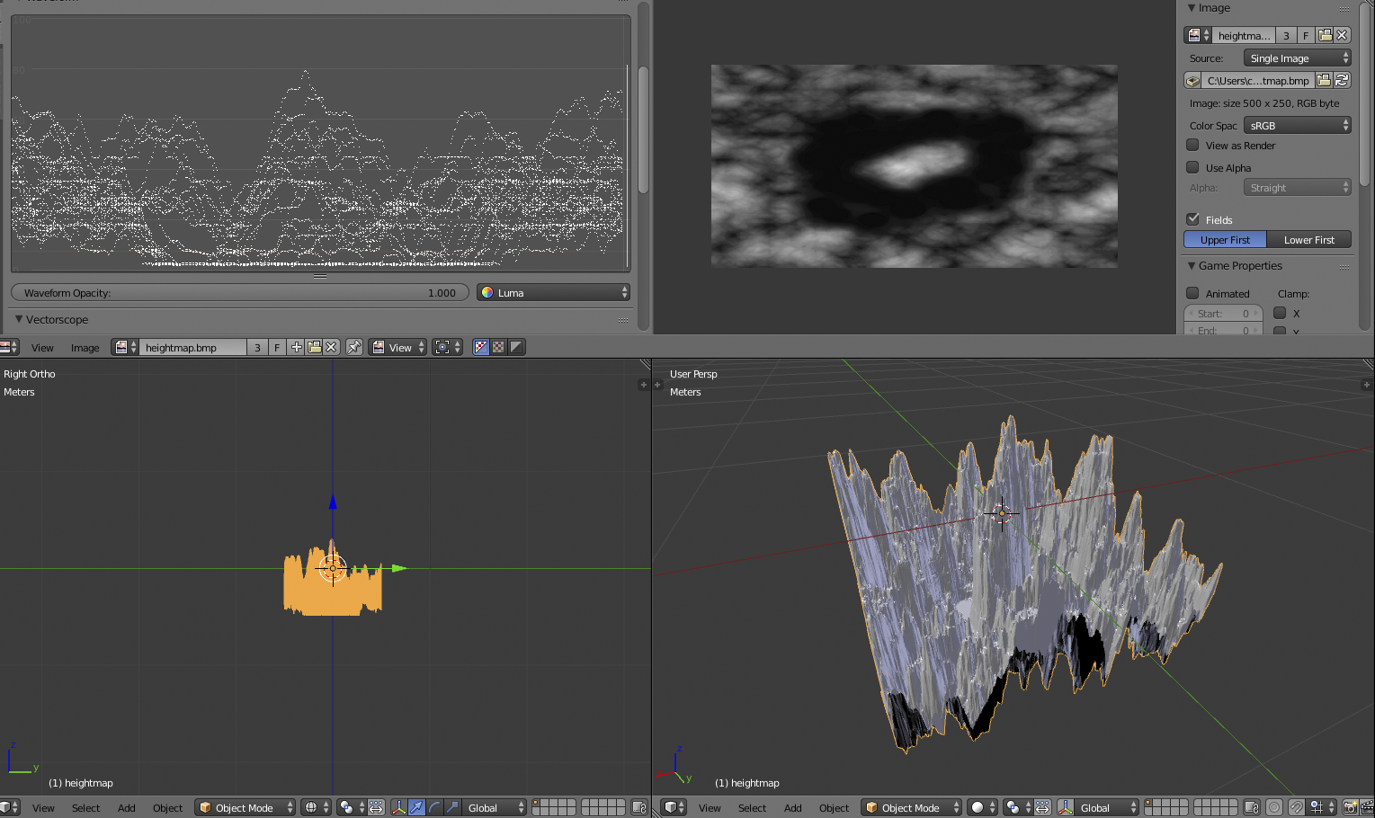Open Color Space sRGB dropdown

coord(1298,126)
